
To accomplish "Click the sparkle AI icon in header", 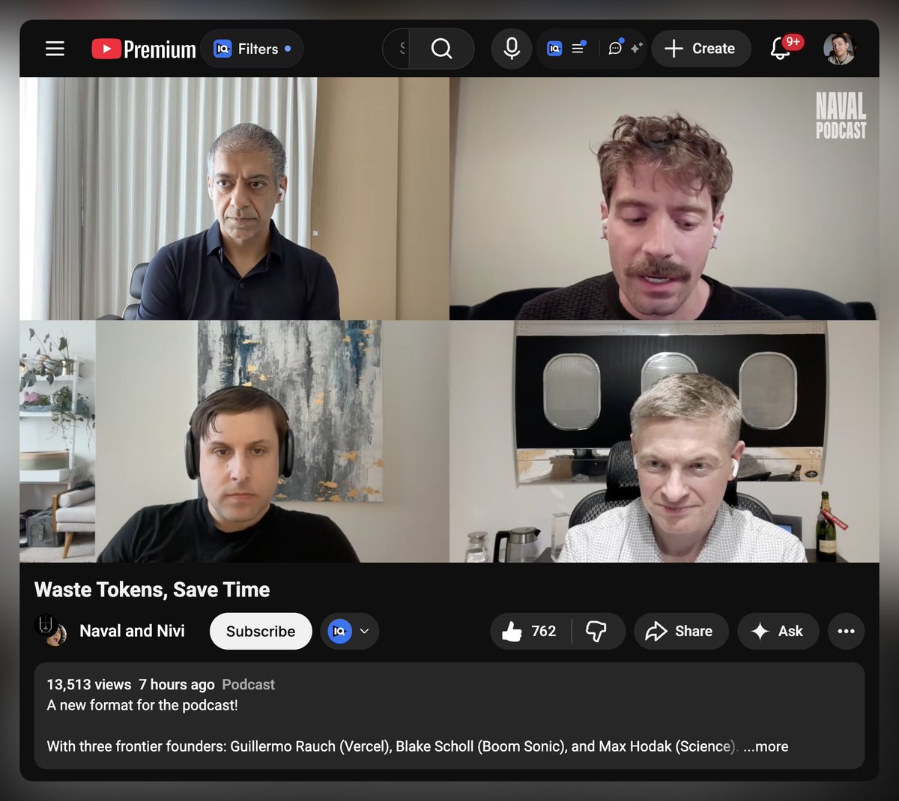I will coord(636,49).
